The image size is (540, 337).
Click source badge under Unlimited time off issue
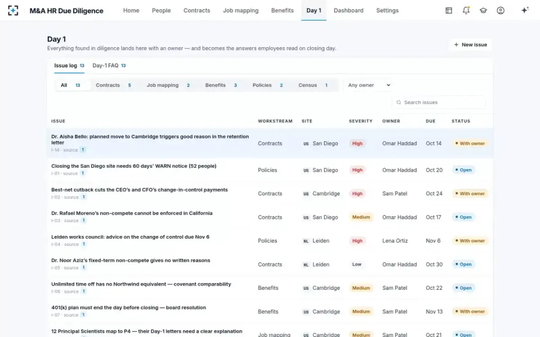click(x=84, y=292)
